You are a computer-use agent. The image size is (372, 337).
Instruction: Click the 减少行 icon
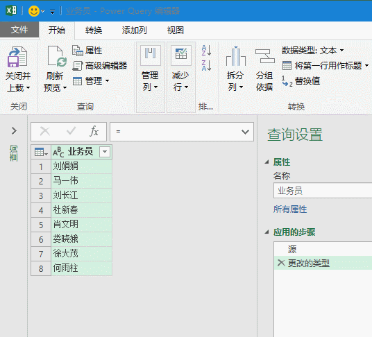point(181,55)
